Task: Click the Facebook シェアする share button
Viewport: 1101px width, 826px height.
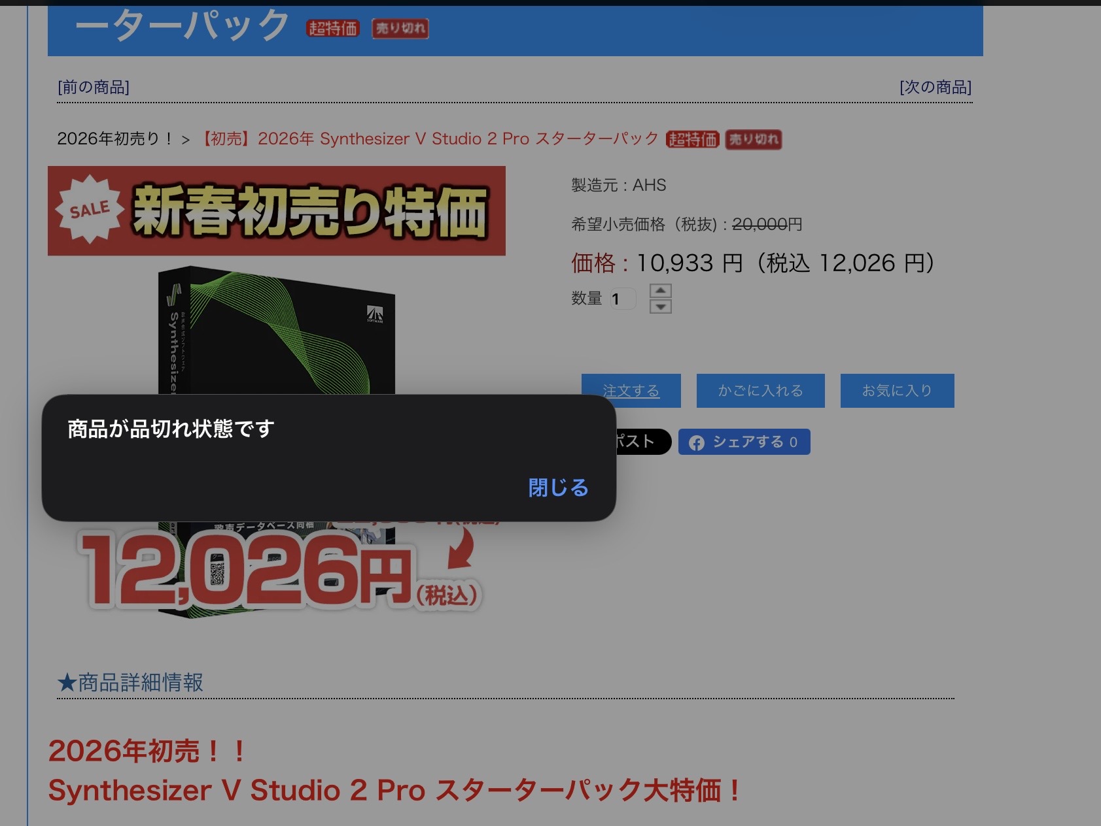Action: (x=744, y=442)
